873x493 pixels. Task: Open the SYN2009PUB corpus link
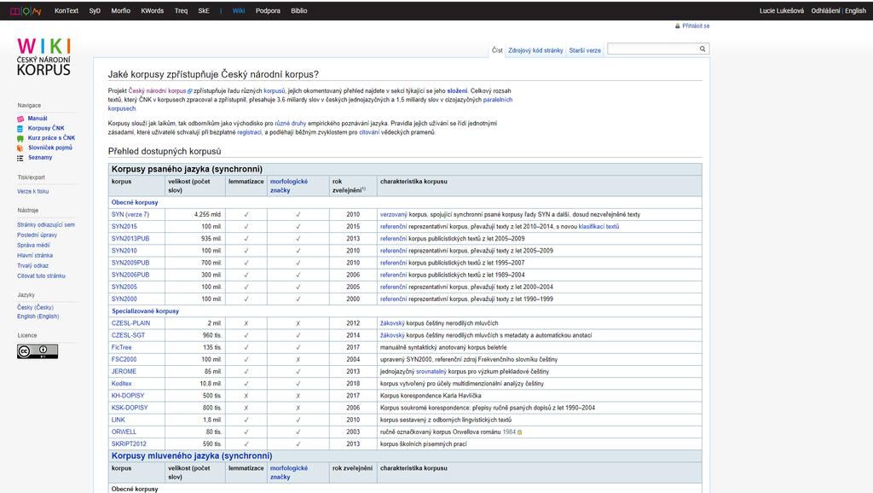pyautogui.click(x=130, y=263)
